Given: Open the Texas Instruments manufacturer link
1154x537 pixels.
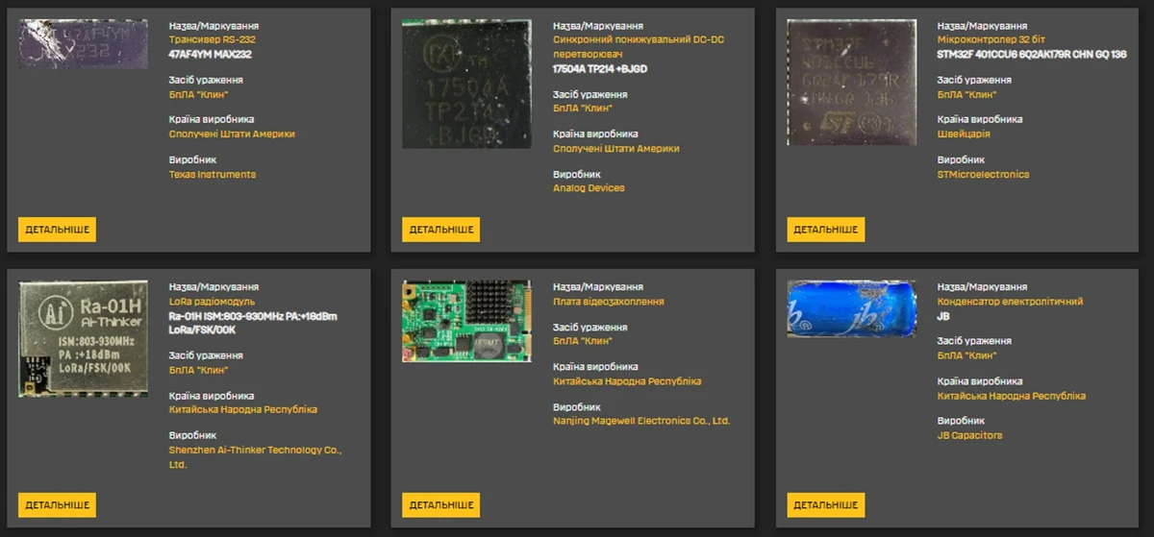Looking at the screenshot, I should click(x=213, y=175).
